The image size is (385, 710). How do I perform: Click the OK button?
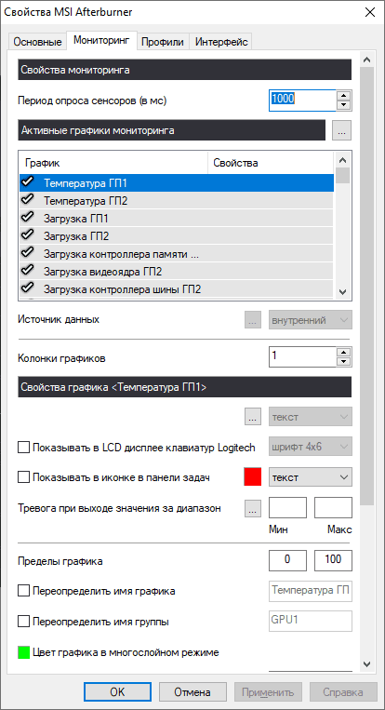[117, 692]
